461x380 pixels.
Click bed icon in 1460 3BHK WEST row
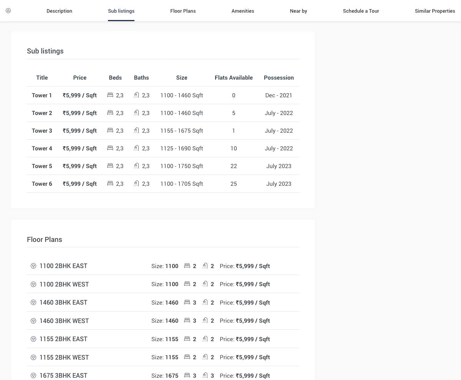pos(187,320)
